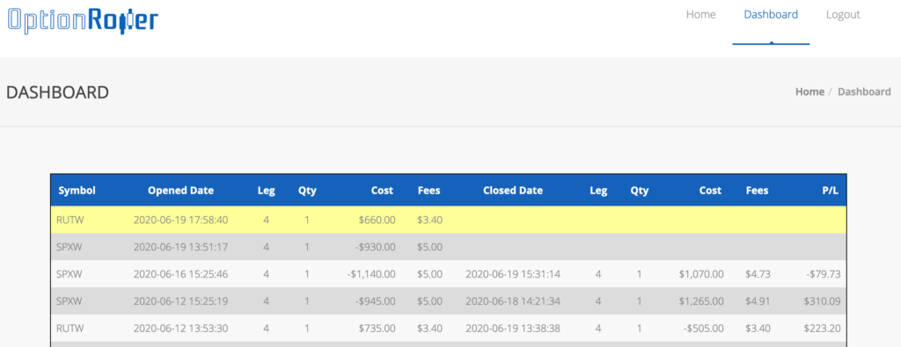Click the -$79.73 P/L value
Image resolution: width=901 pixels, height=347 pixels.
tap(824, 274)
